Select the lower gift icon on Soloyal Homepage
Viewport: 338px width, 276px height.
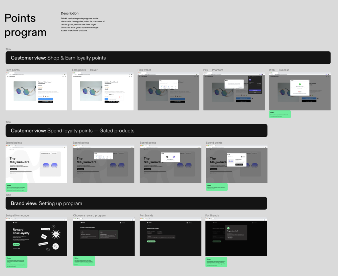click(x=48, y=249)
